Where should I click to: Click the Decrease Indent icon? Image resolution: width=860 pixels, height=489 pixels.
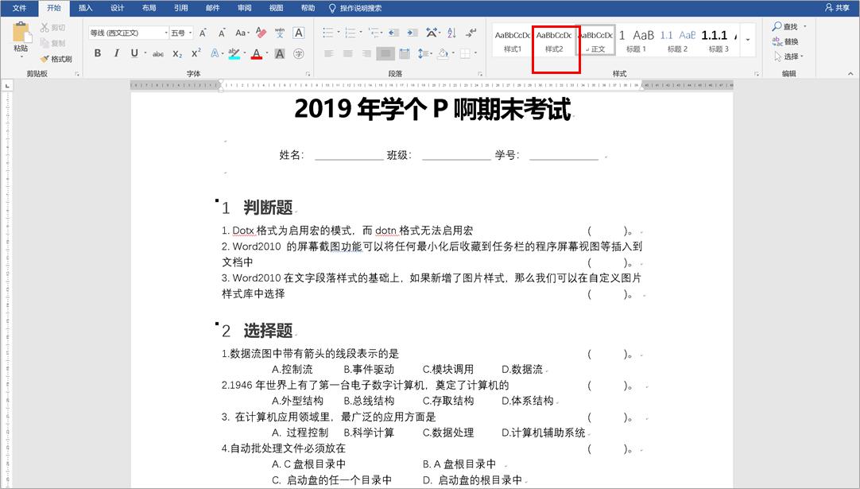(394, 33)
